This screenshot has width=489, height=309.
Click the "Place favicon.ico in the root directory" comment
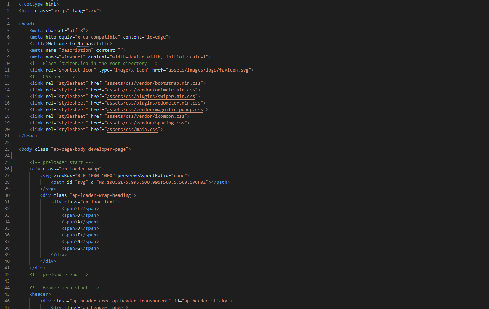[94, 64]
